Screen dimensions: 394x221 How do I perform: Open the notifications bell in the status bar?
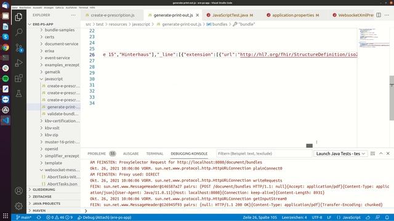387,217
